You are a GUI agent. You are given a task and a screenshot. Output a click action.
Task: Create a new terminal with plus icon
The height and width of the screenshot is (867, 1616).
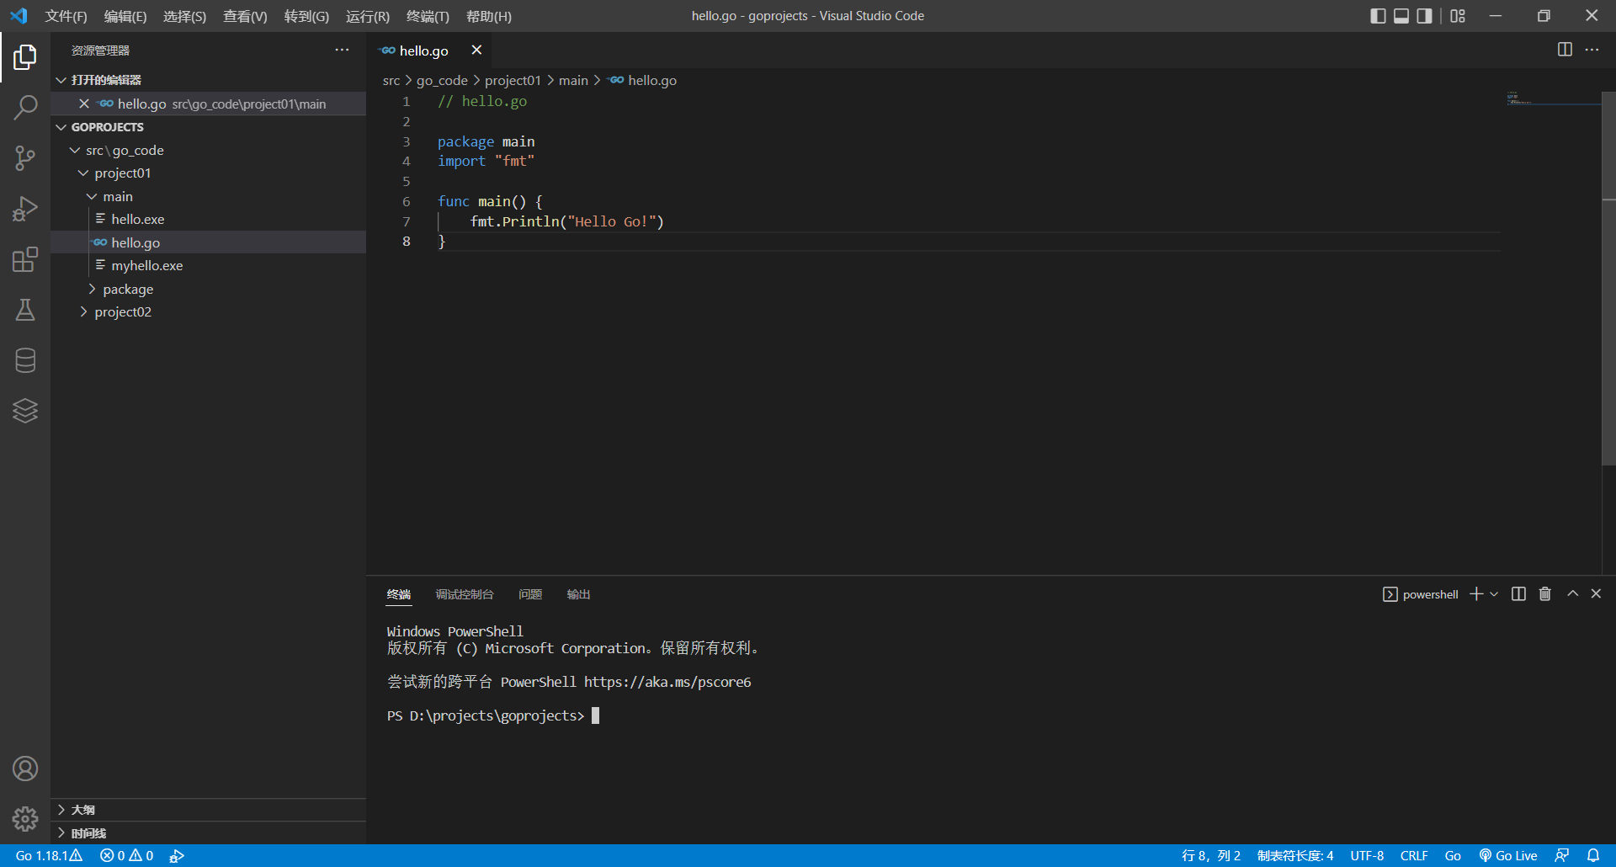click(x=1476, y=594)
